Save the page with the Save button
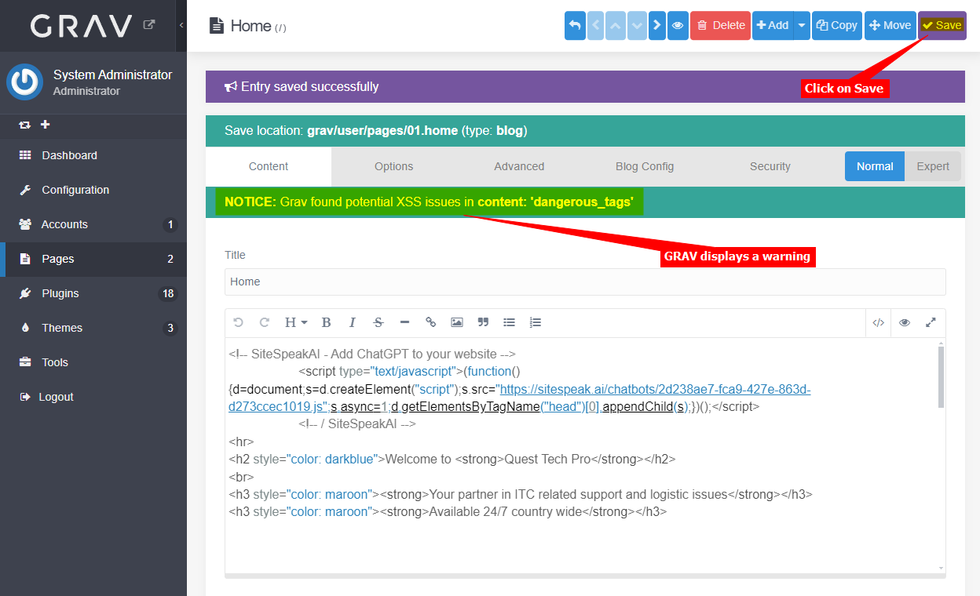Screen dimensions: 980x596 point(942,25)
